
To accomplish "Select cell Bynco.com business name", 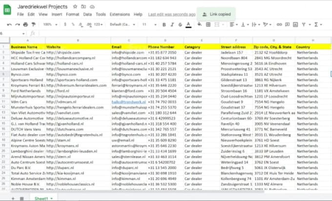I will (27, 74).
